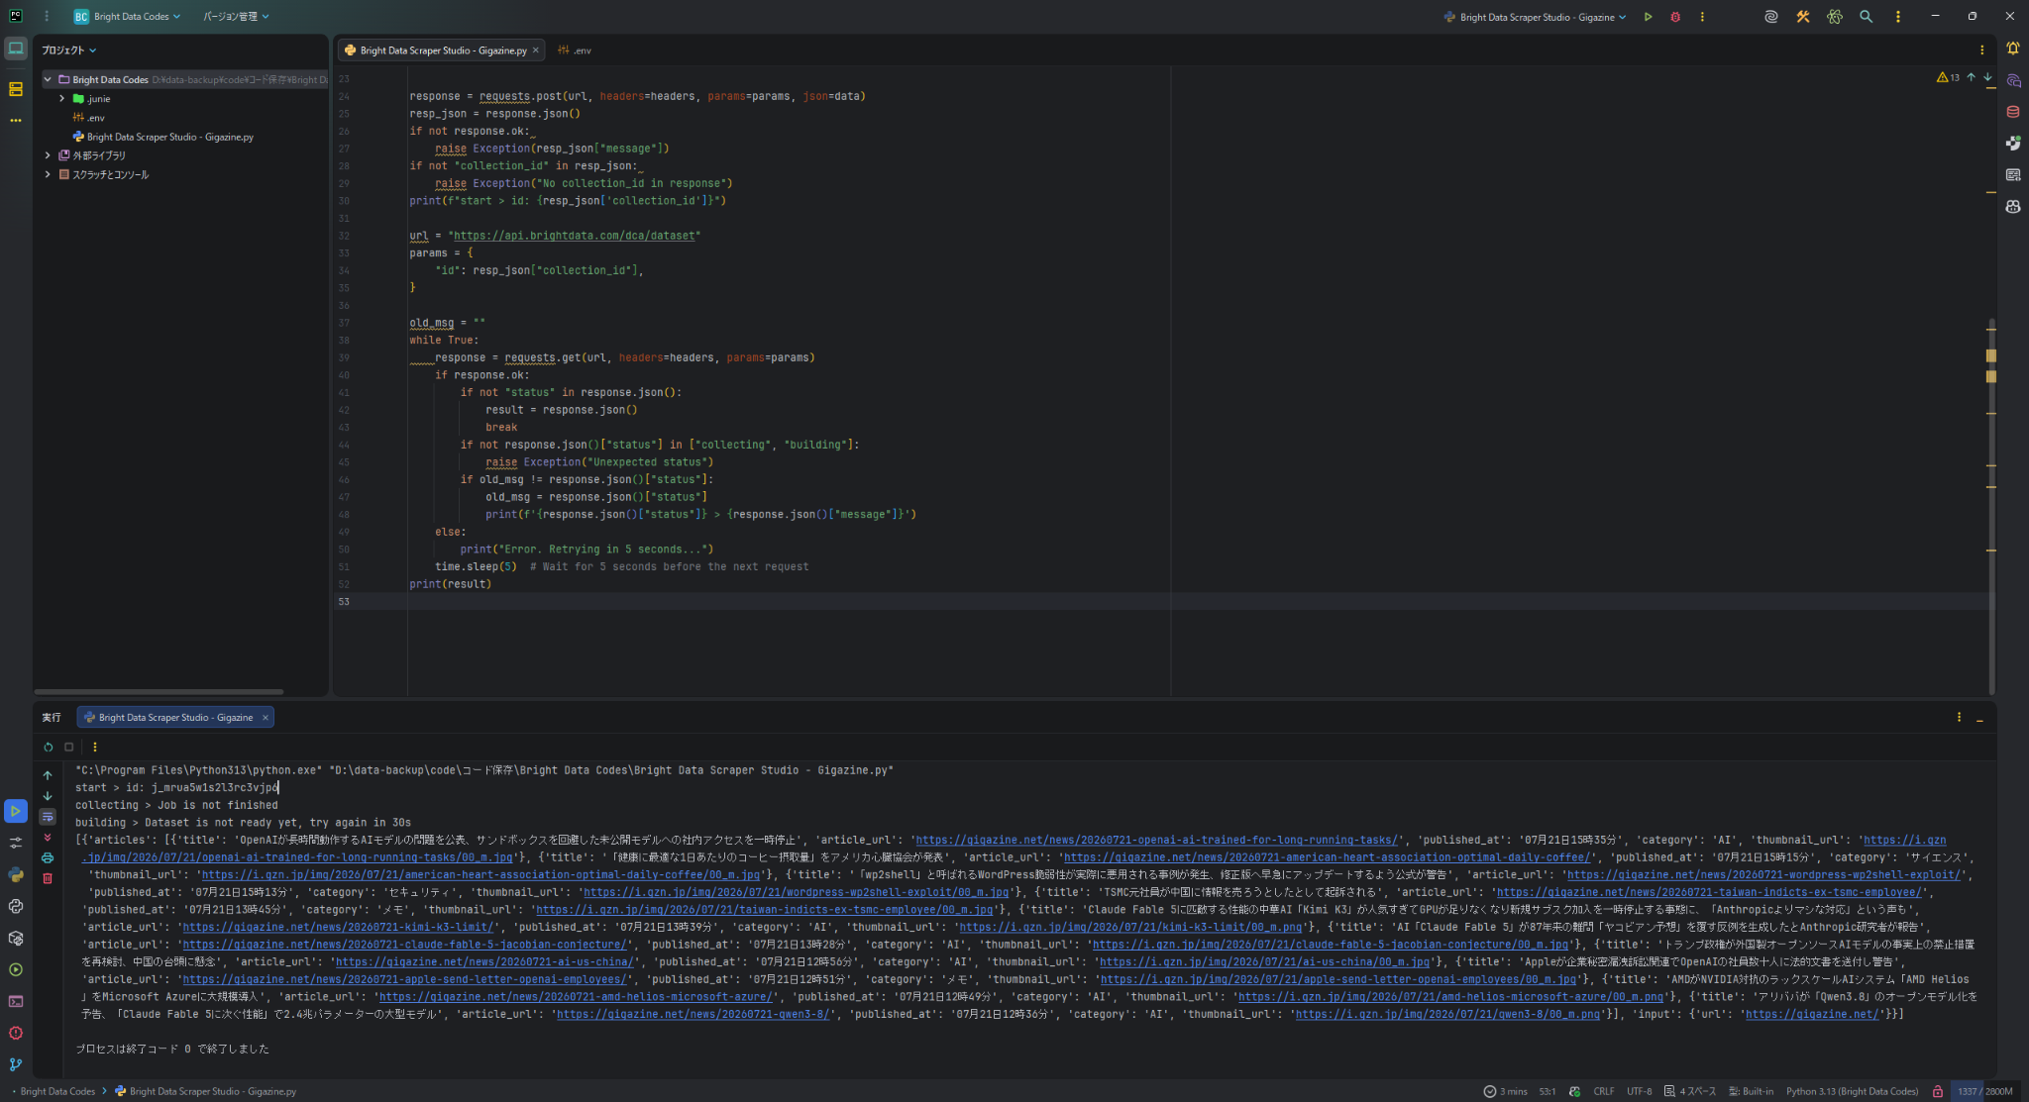Viewport: 2029px width, 1102px height.
Task: Open the Services icon in the left sidebar
Action: click(x=16, y=969)
